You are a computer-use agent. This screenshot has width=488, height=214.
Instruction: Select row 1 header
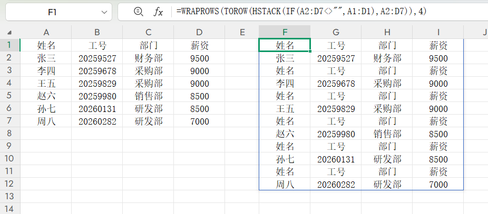(9, 45)
